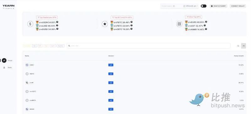This screenshot has width=251, height=114.
Task: Click the list icon for Other Top APYs
Action: point(179,24)
